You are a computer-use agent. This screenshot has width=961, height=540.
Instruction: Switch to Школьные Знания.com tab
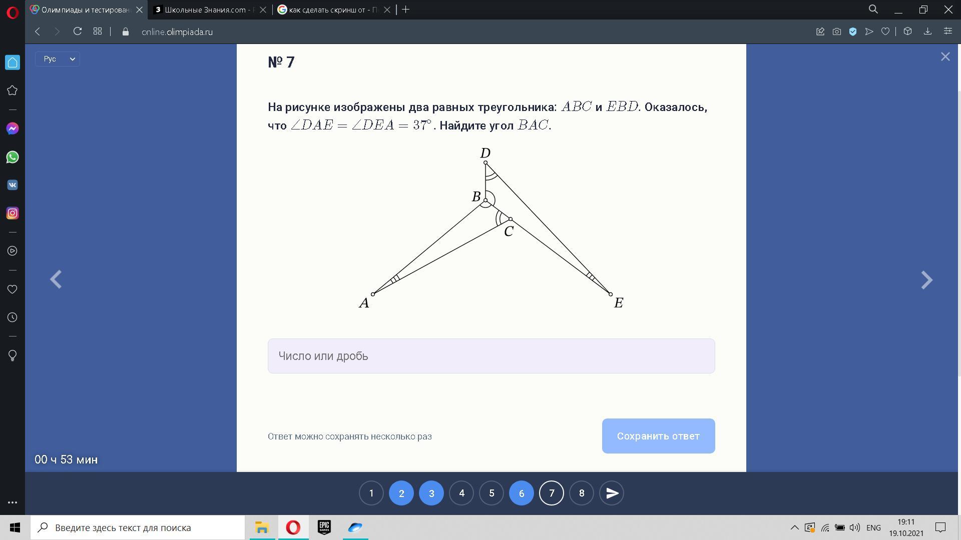pos(206,9)
